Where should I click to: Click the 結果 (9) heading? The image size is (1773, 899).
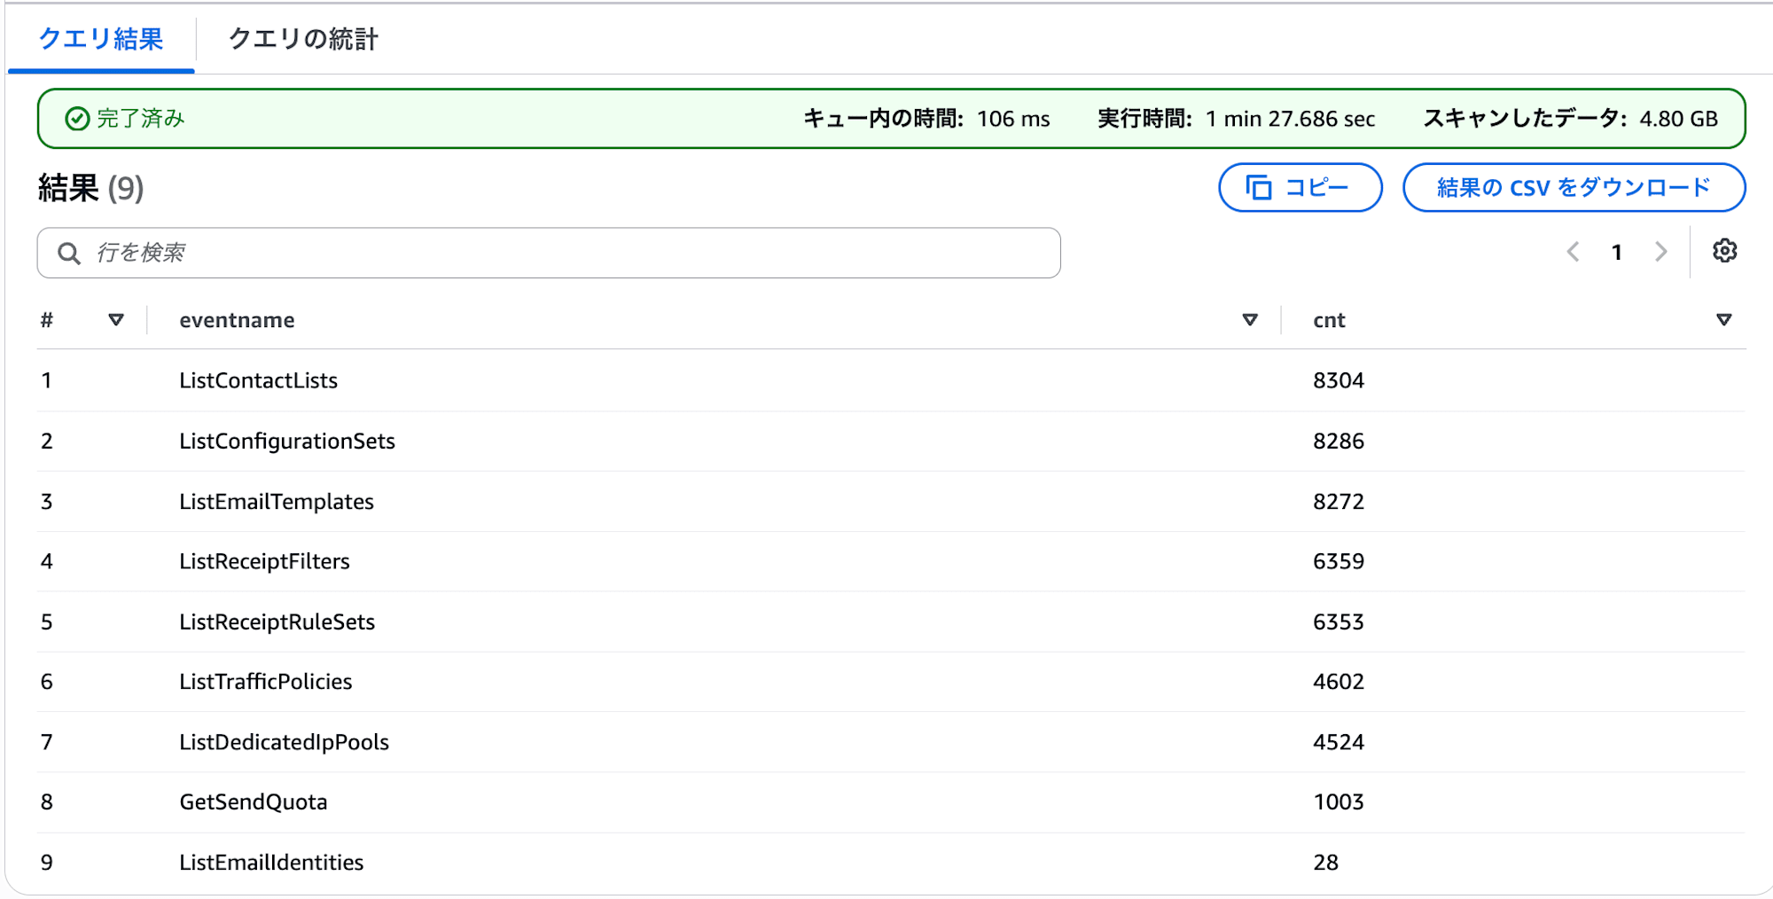[x=90, y=188]
